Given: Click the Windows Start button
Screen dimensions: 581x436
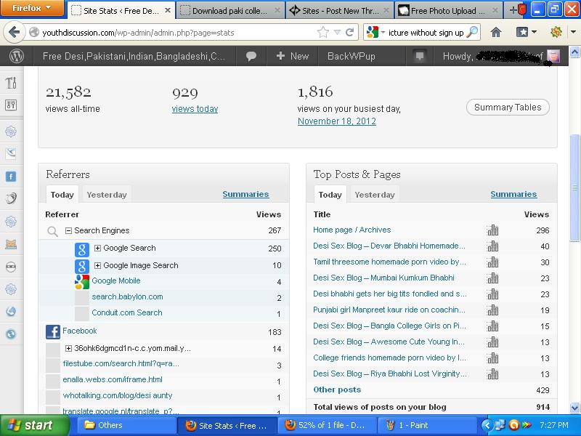Looking at the screenshot, I should (29, 425).
